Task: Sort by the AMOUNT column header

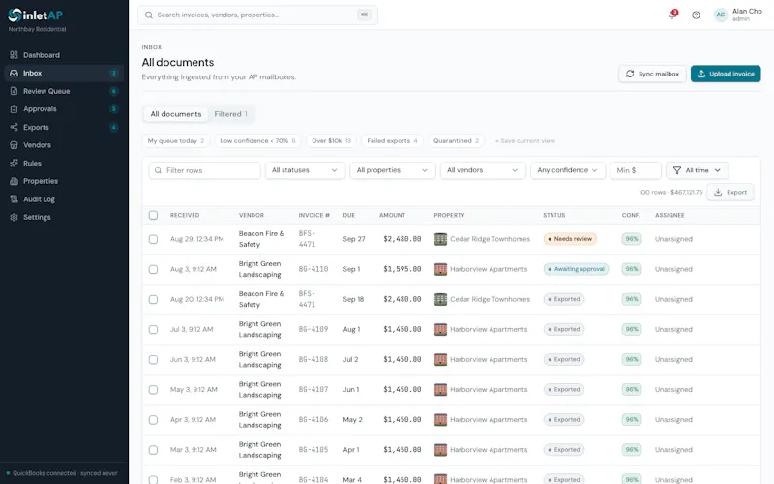Action: coord(393,215)
